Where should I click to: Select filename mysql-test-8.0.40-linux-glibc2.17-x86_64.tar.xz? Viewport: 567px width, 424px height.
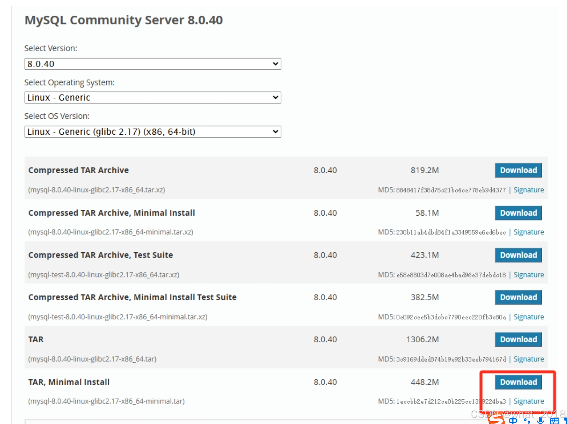104,274
